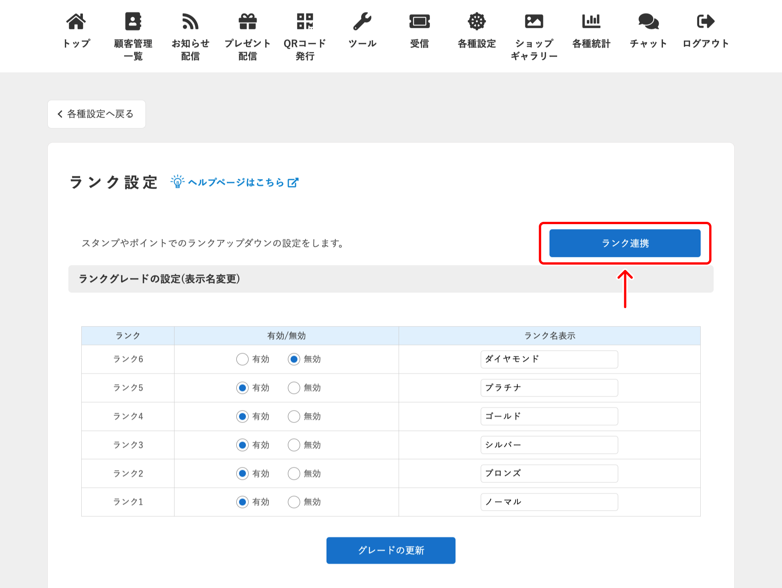Image resolution: width=782 pixels, height=588 pixels.
Task: Open customer list address-book icon
Action: pos(133,21)
